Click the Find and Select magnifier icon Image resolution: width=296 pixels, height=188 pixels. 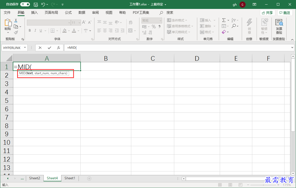click(234, 26)
